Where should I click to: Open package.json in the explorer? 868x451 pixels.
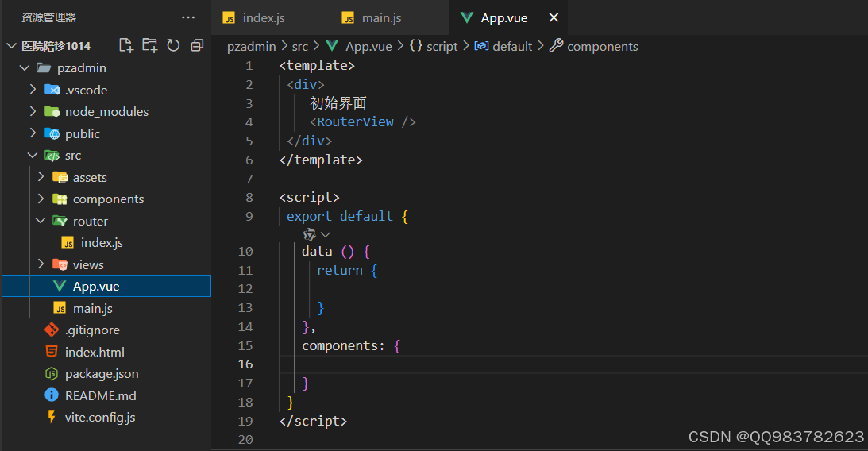[102, 373]
